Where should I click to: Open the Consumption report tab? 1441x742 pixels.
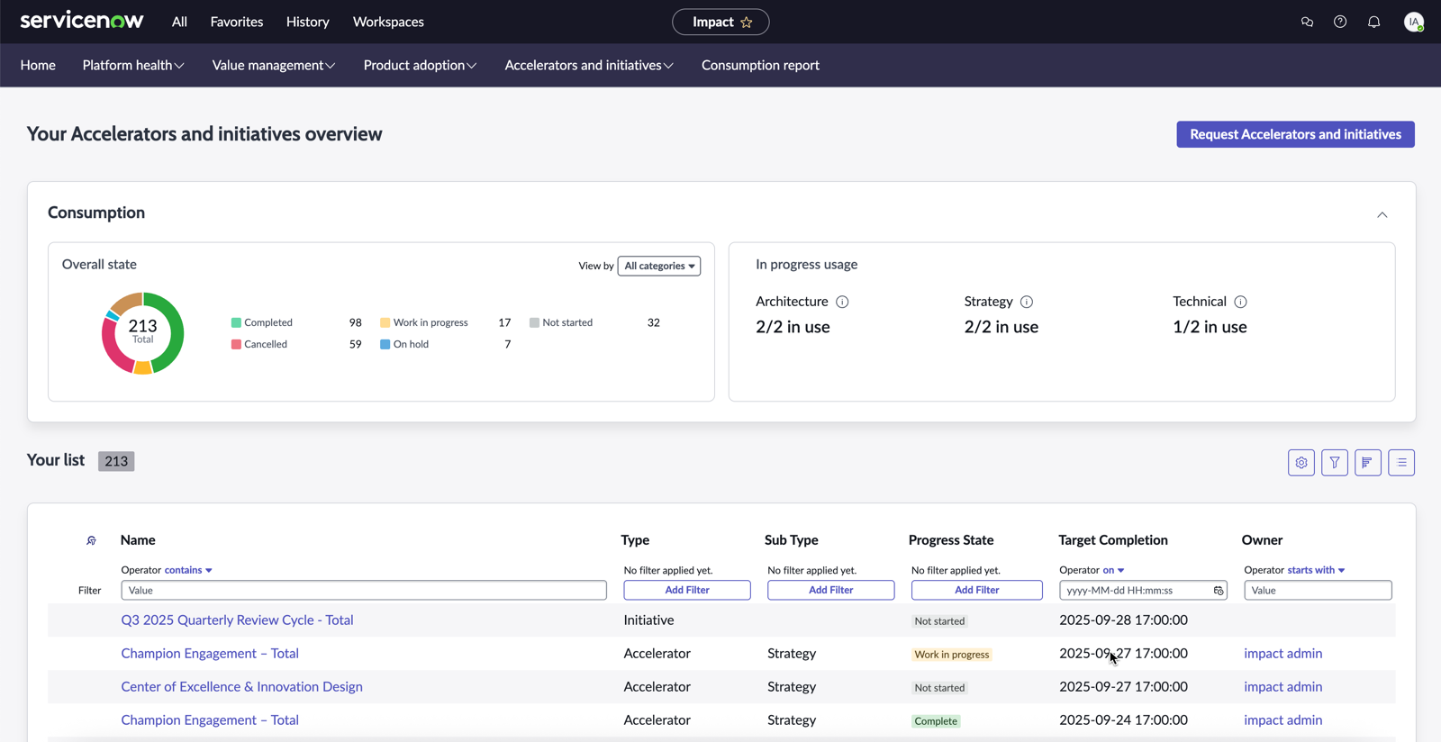pyautogui.click(x=760, y=65)
